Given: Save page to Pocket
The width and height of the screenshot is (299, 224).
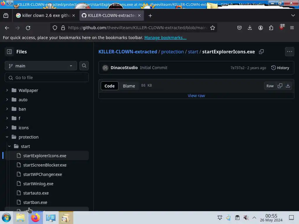Looking at the screenshot, I should tap(239, 28).
